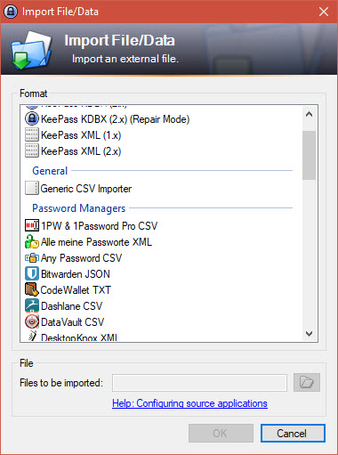Click the format list scrollbar thumb
The width and height of the screenshot is (338, 455).
[310, 155]
